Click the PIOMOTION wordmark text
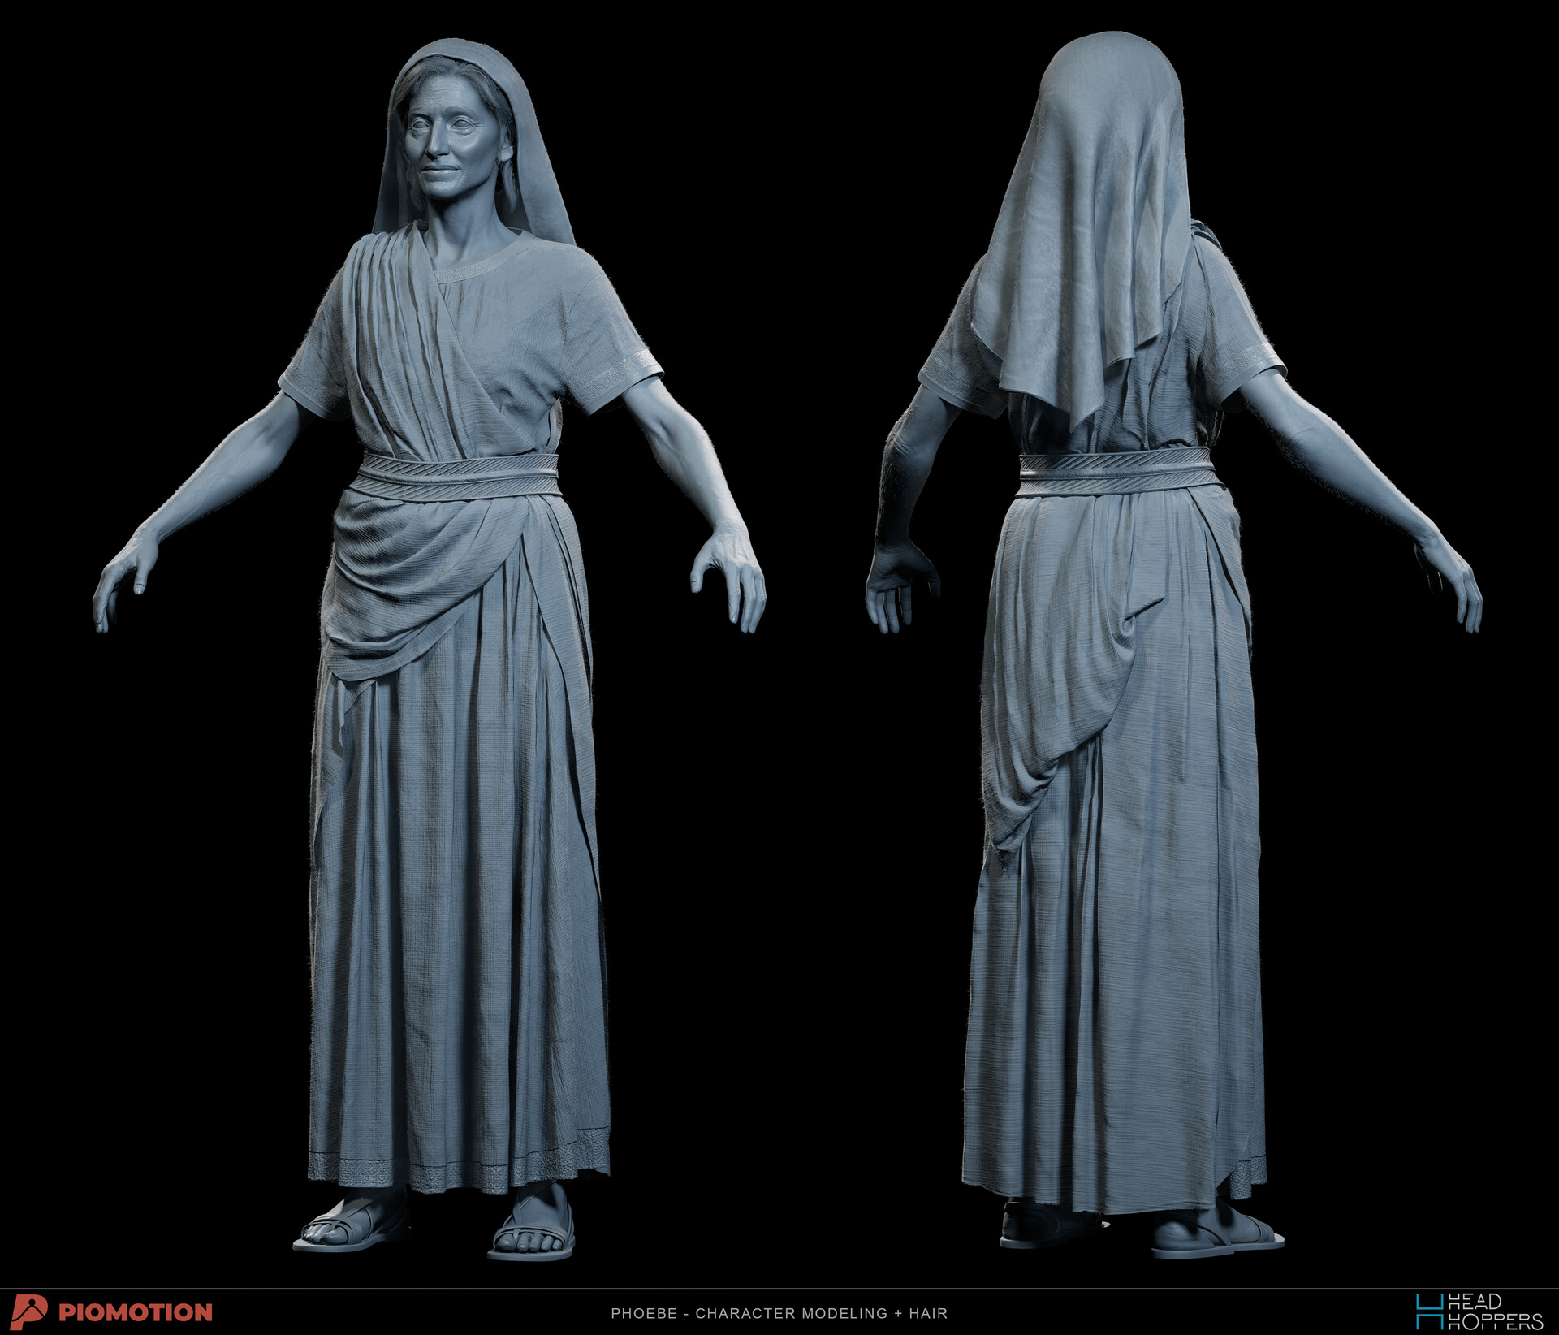This screenshot has width=1559, height=1335. tap(136, 1312)
